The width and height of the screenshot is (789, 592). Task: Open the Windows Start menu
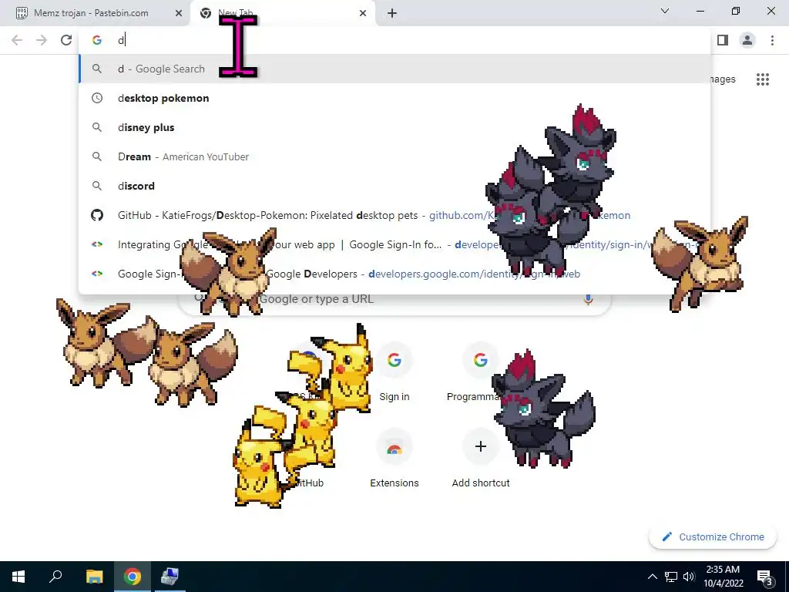click(x=18, y=577)
